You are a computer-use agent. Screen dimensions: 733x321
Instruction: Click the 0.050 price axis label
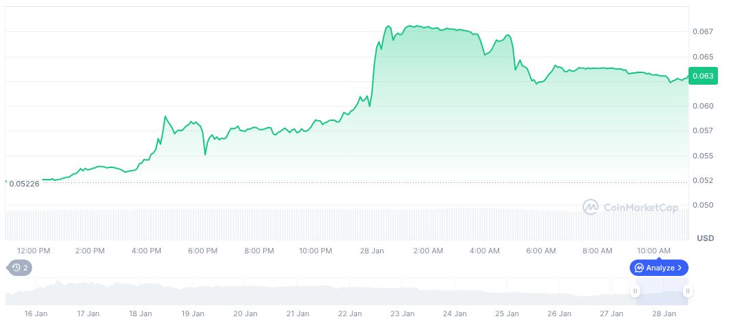click(x=704, y=205)
